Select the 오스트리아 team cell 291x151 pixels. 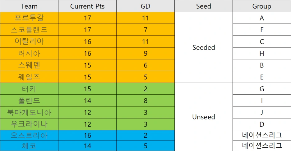pyautogui.click(x=29, y=135)
